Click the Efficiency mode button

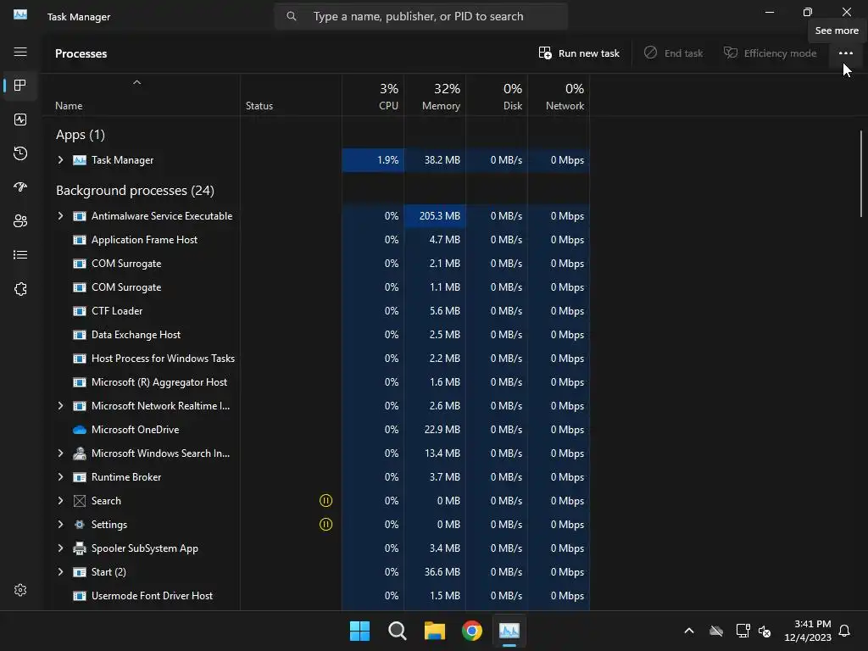pyautogui.click(x=770, y=53)
